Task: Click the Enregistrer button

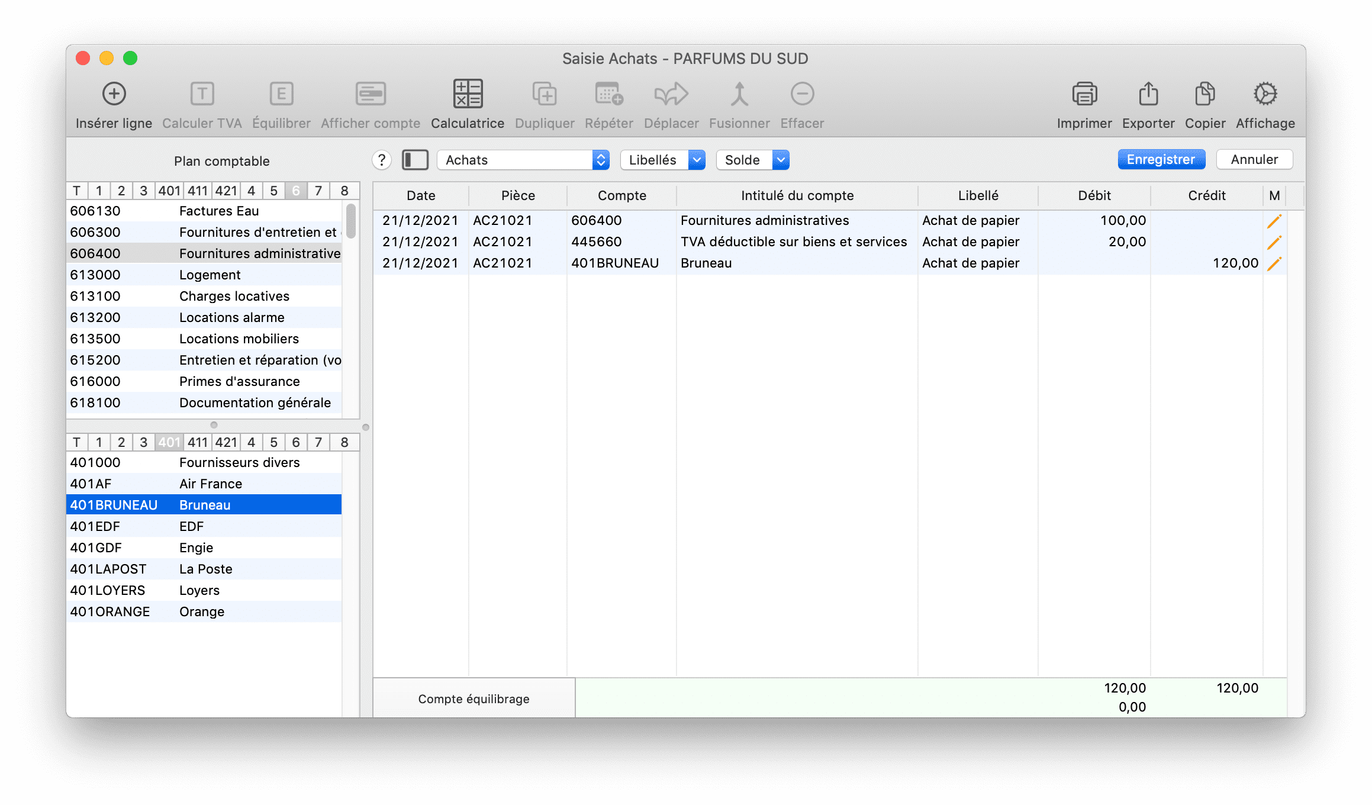Action: pos(1161,159)
